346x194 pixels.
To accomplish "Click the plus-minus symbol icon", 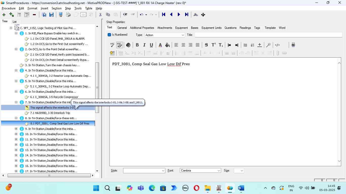I will pos(259,45).
